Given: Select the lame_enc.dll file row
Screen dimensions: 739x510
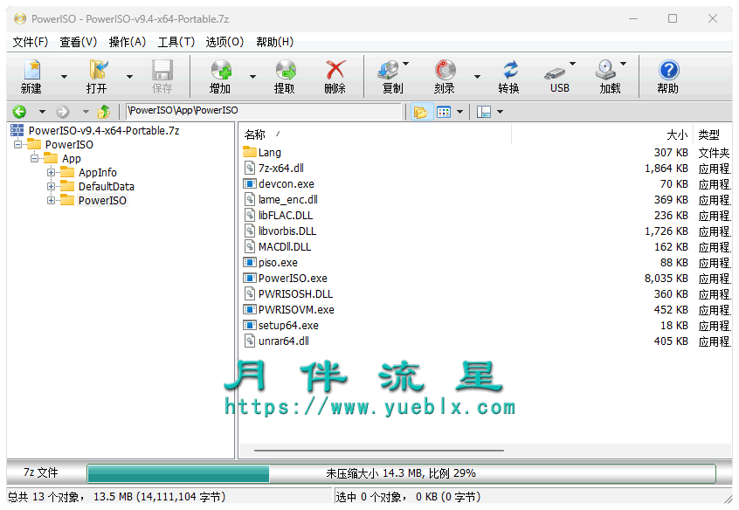Looking at the screenshot, I should (486, 199).
